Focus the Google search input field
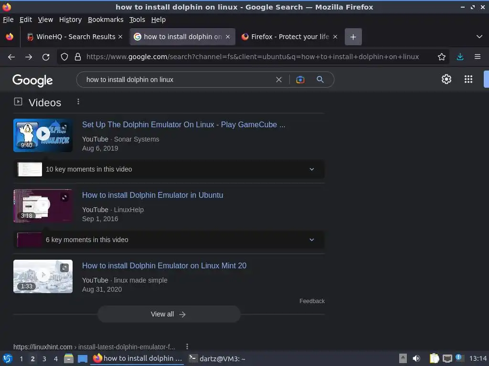The height and width of the screenshot is (366, 489). tap(178, 80)
